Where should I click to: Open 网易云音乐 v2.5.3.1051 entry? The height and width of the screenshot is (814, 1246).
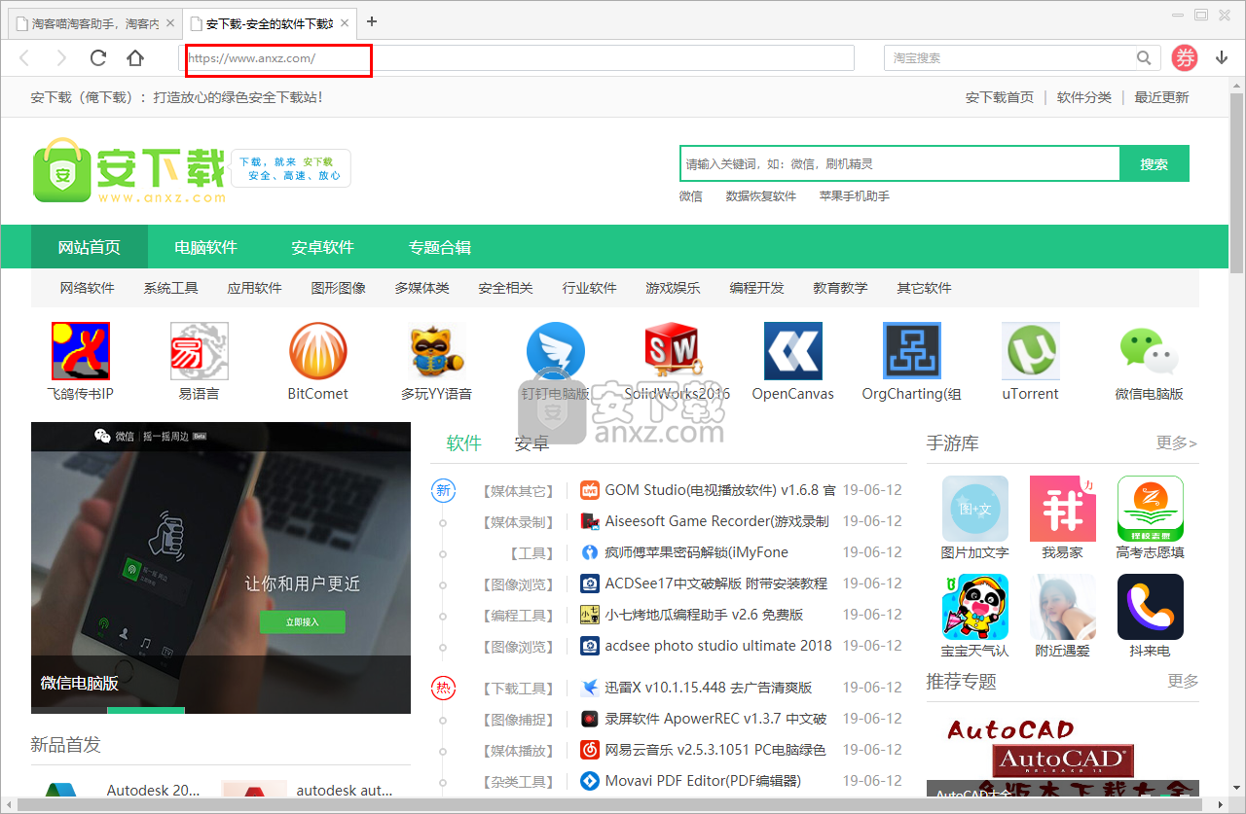715,750
